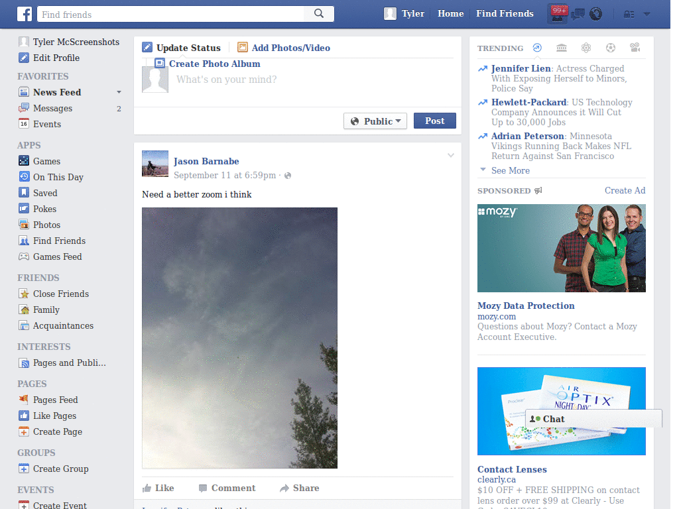679x509 pixels.
Task: Click the Games Feed controller icon
Action: (24, 256)
